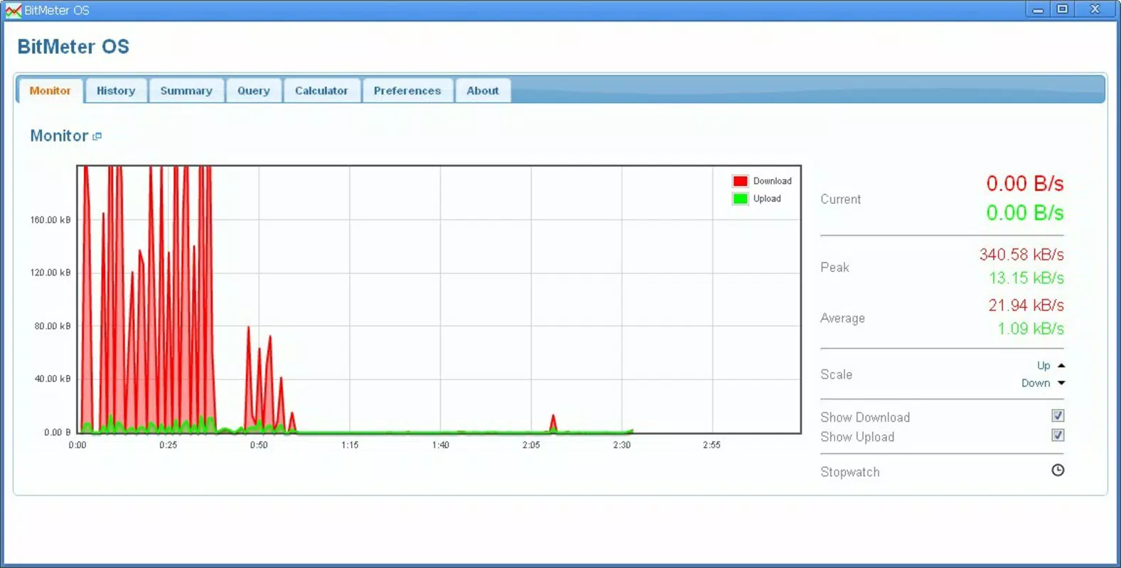Viewport: 1121px width, 568px height.
Task: Switch to the Preferences tab
Action: 407,91
